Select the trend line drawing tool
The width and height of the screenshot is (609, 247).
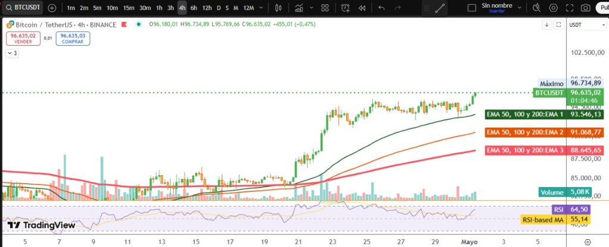(x=440, y=8)
